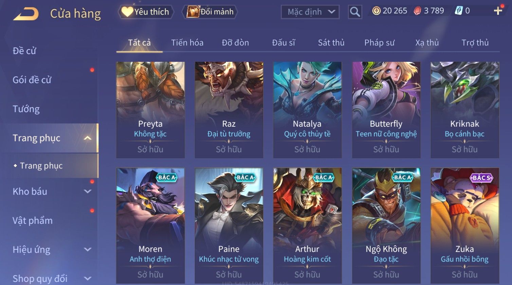Viewport: 512px width, 285px height.
Task: Tap the back arrow icon
Action: [x=26, y=14]
